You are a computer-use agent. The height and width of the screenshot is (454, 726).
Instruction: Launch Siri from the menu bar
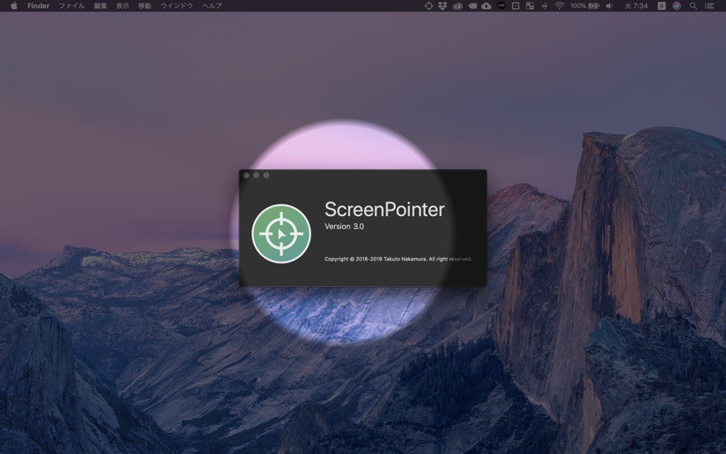pyautogui.click(x=677, y=6)
